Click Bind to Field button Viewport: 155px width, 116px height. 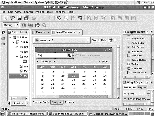pos(99,40)
